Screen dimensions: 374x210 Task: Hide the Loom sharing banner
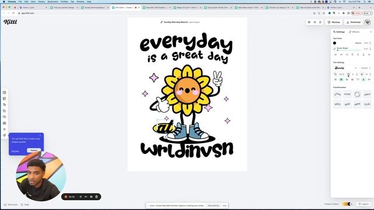pos(224,205)
